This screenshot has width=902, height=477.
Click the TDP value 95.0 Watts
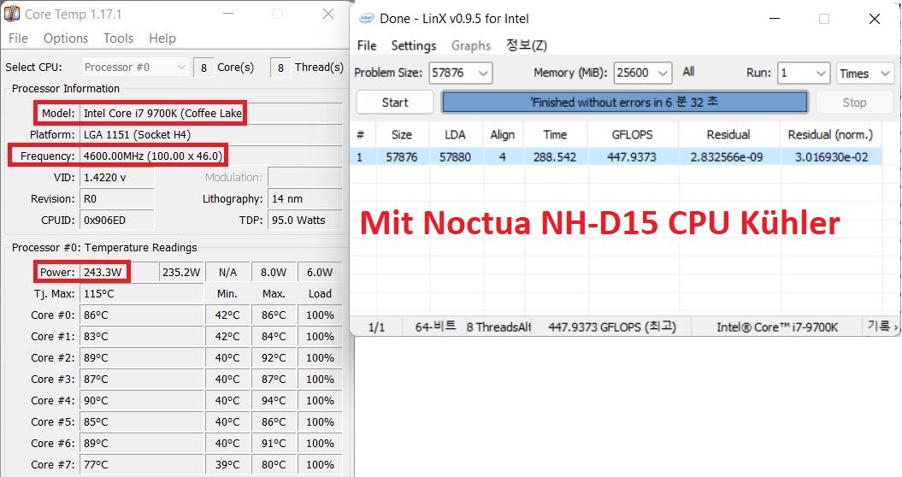[305, 220]
